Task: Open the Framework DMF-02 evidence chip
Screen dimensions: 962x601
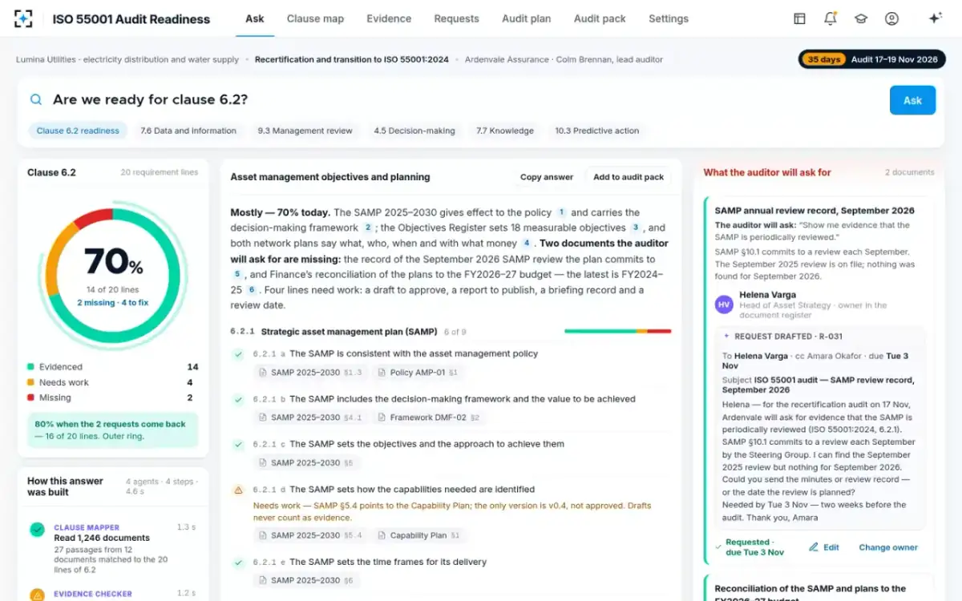Action: [429, 417]
